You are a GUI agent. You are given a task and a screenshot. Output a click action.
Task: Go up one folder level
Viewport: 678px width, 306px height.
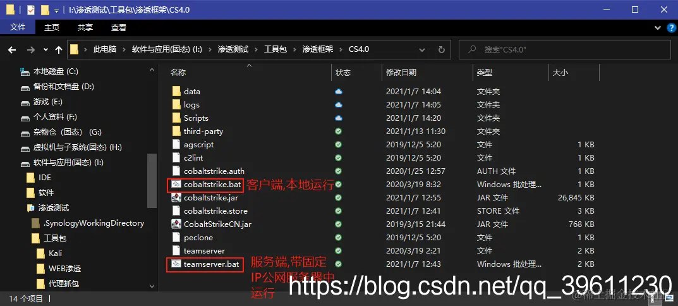coord(59,50)
